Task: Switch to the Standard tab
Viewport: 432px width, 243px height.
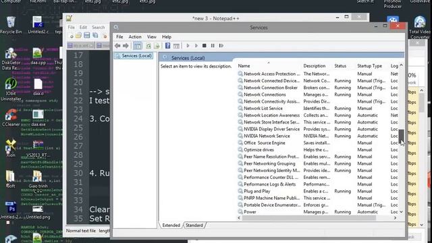Action: (x=194, y=225)
